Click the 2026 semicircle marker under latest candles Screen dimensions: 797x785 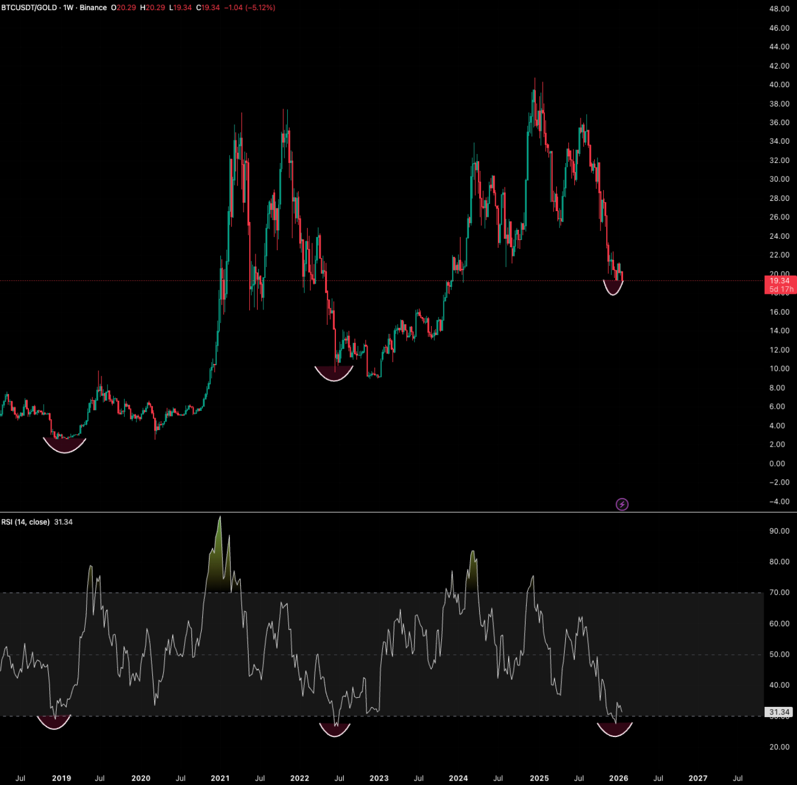(x=613, y=288)
